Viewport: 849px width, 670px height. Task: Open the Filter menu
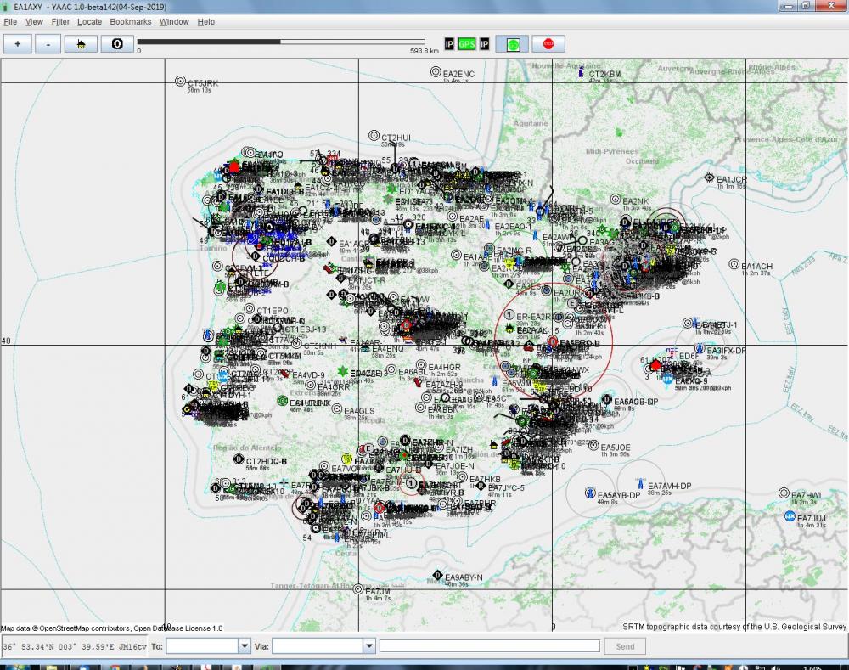[x=60, y=21]
